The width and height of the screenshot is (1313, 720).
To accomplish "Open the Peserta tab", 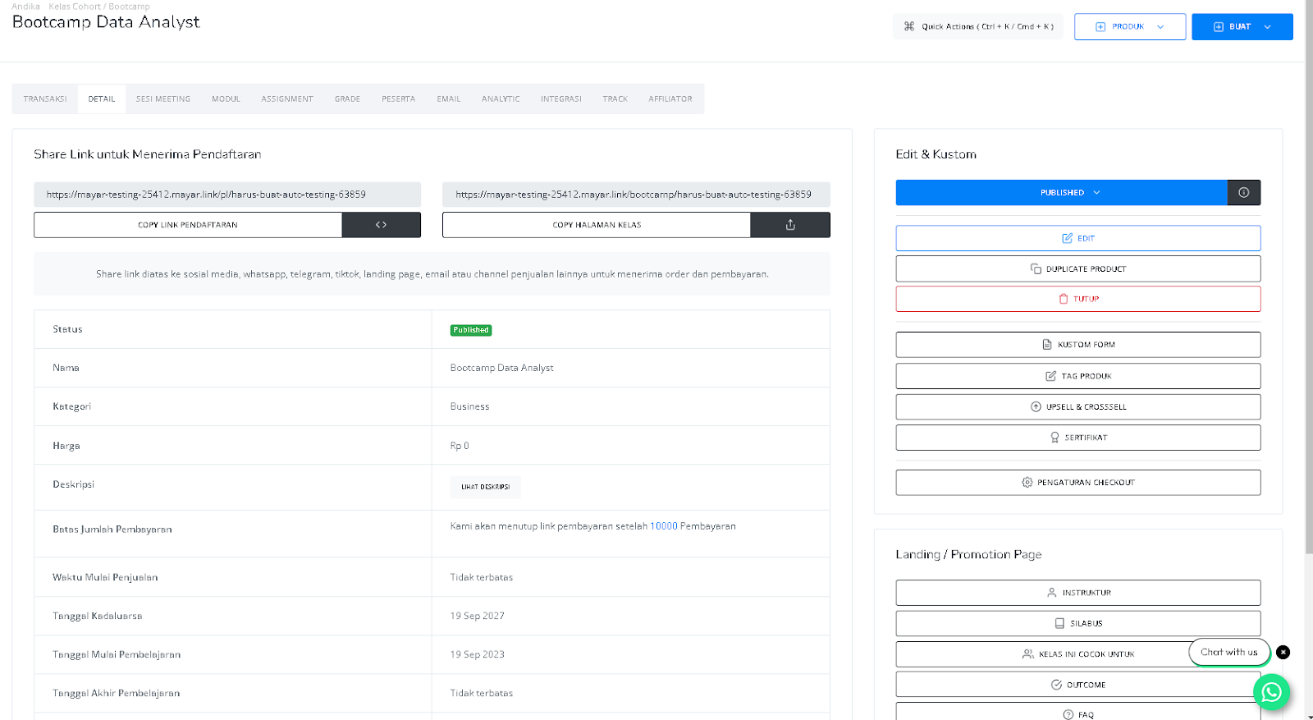I will tap(398, 99).
